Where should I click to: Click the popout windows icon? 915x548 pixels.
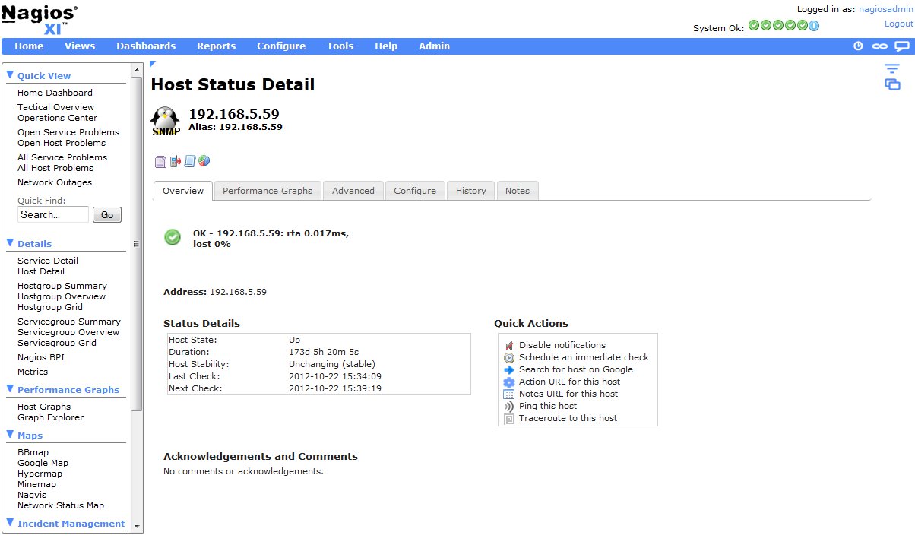point(892,84)
